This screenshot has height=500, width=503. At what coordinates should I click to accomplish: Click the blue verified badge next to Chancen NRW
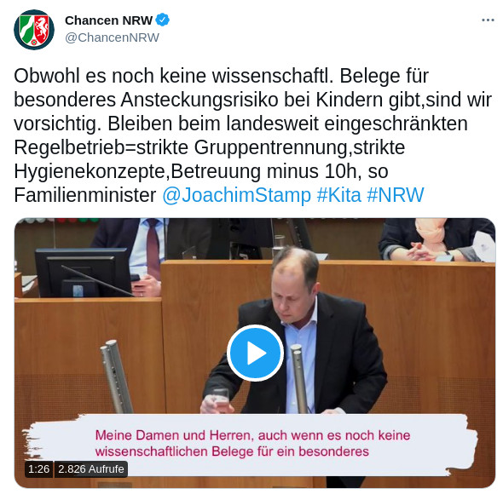coord(163,20)
